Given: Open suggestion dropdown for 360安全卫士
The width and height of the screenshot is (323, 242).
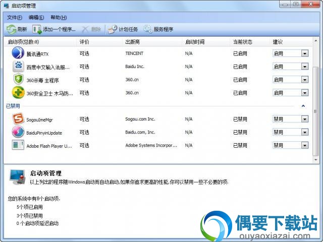Looking at the screenshot, I should click(x=305, y=93).
